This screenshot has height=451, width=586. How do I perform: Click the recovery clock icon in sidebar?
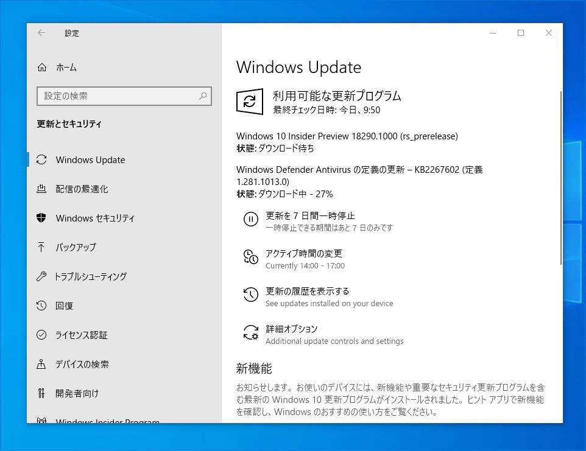[x=41, y=306]
